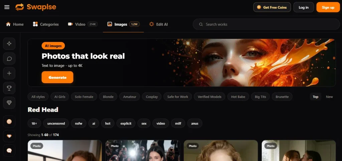Go to the Home tab
Image resolution: width=342 pixels, height=161 pixels.
(x=15, y=24)
